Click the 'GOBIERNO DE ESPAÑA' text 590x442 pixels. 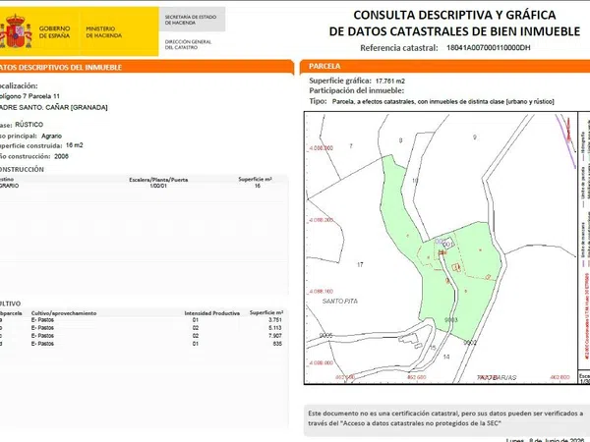(54, 32)
